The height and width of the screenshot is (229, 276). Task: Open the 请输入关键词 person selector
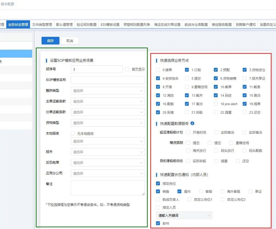[x=184, y=215]
